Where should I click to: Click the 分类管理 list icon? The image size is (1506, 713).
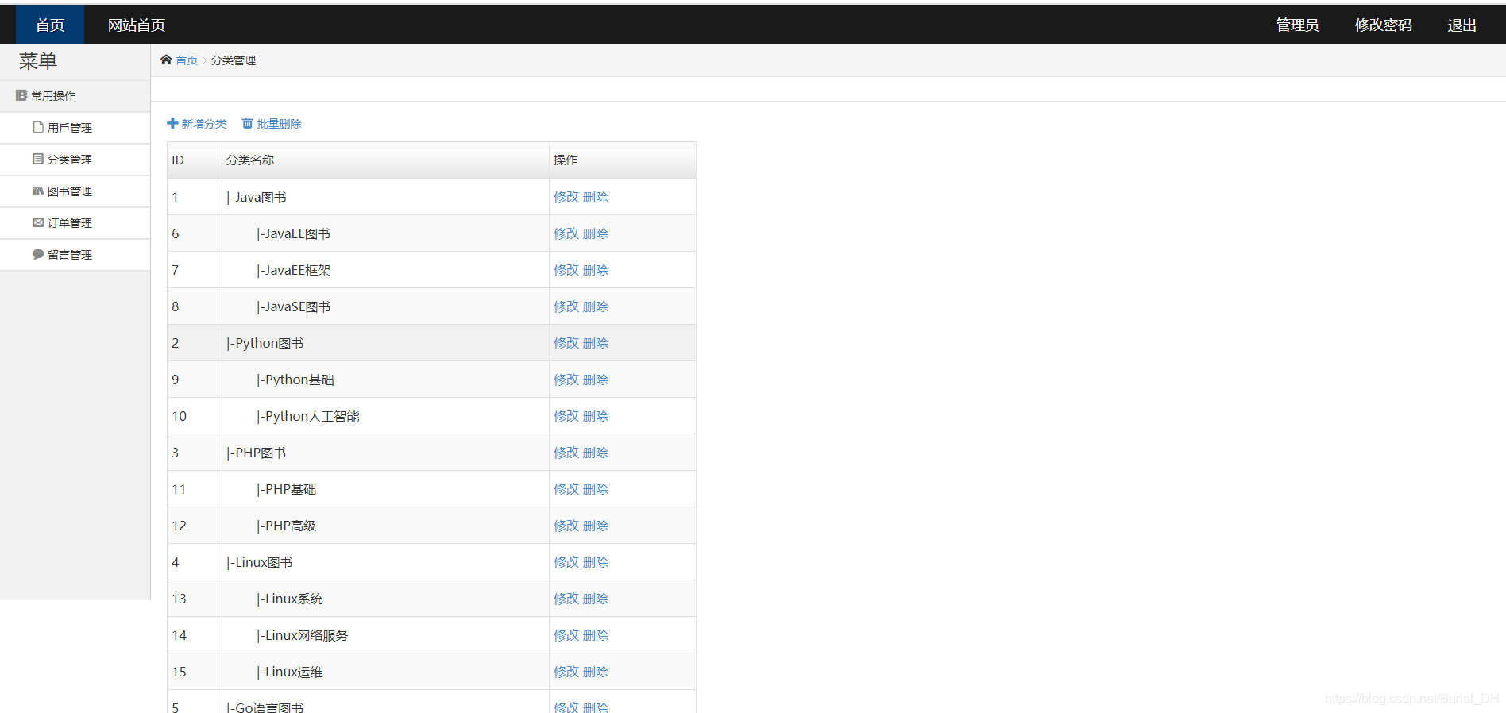coord(38,159)
